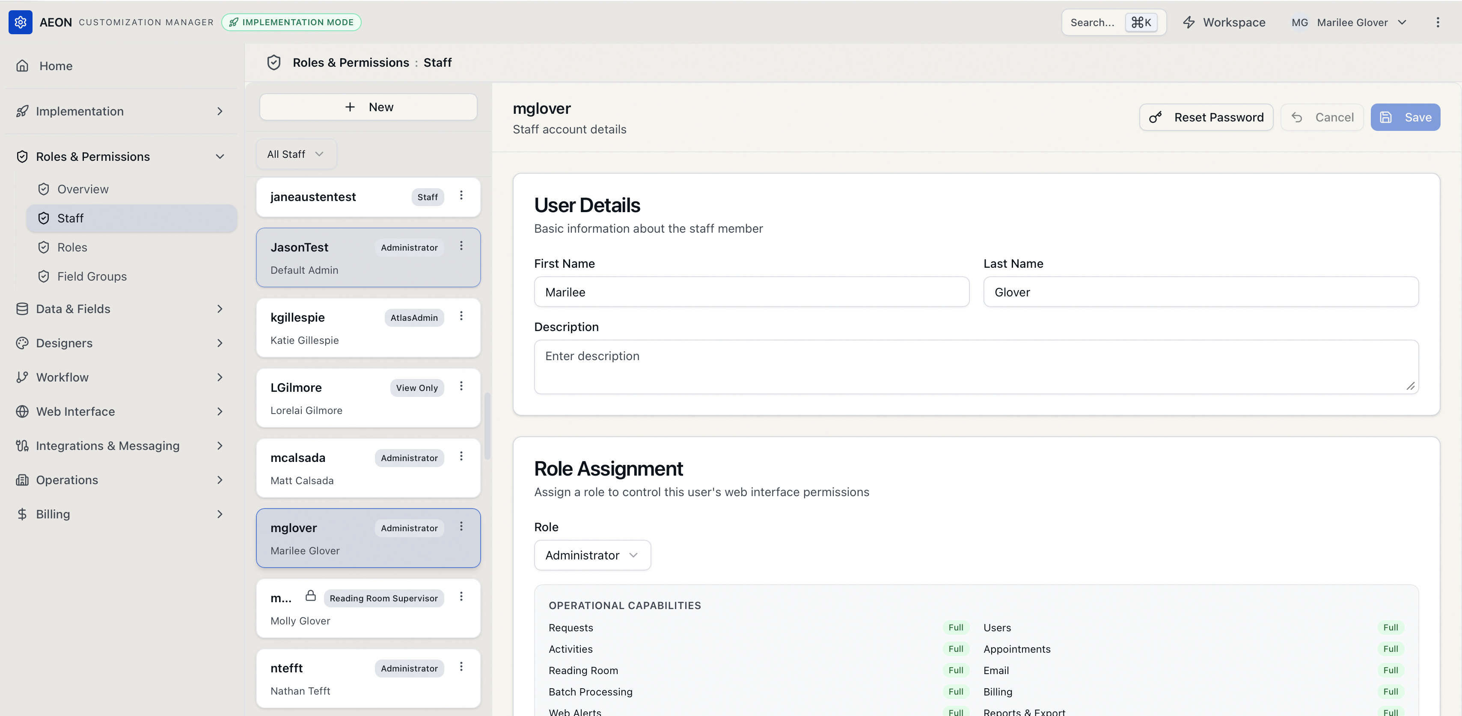Click the View Only role badge

pyautogui.click(x=416, y=388)
